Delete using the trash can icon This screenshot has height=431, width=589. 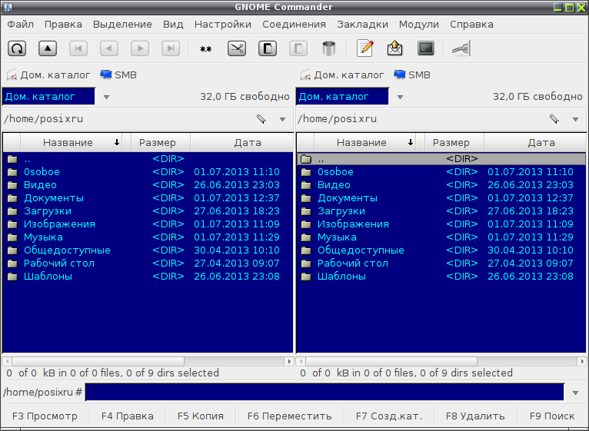[x=328, y=48]
